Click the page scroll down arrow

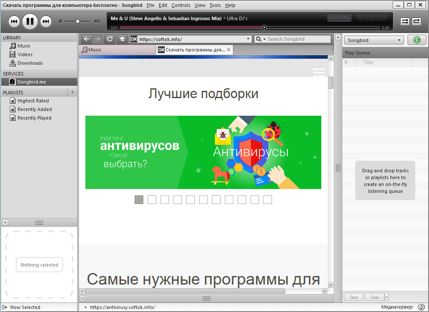pyautogui.click(x=330, y=285)
